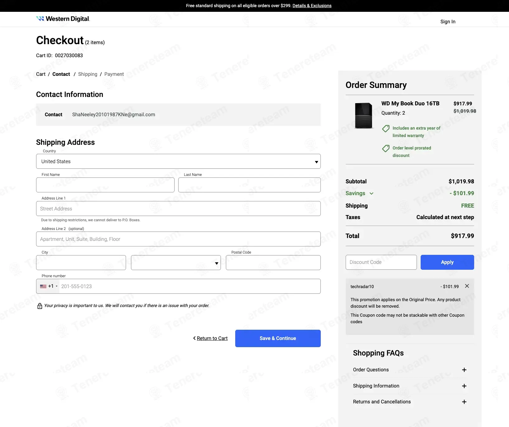Expand the Savings chevron

(x=371, y=193)
